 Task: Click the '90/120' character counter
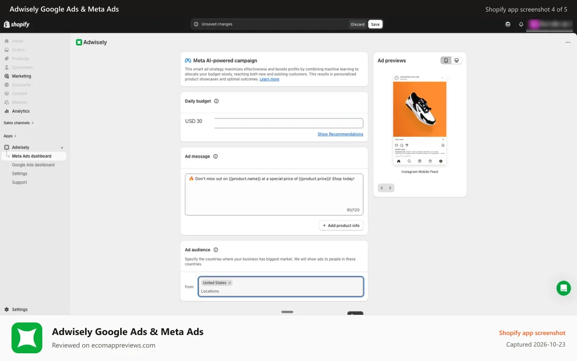point(353,210)
